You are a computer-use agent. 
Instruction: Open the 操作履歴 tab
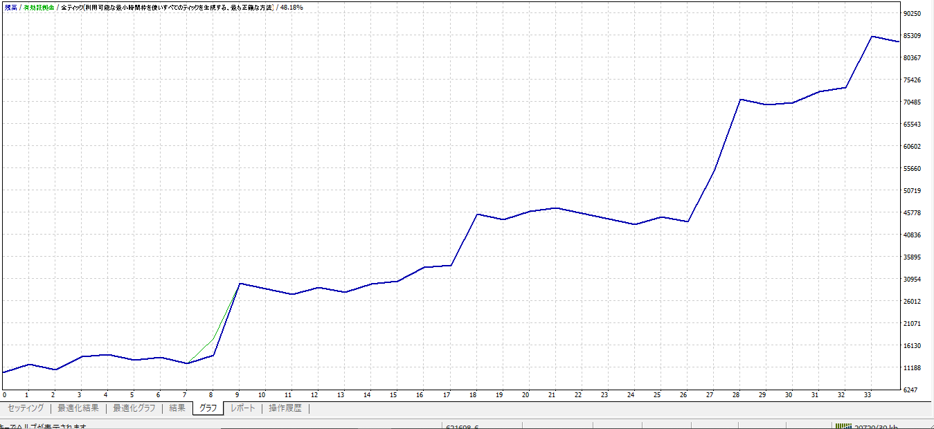tap(285, 408)
